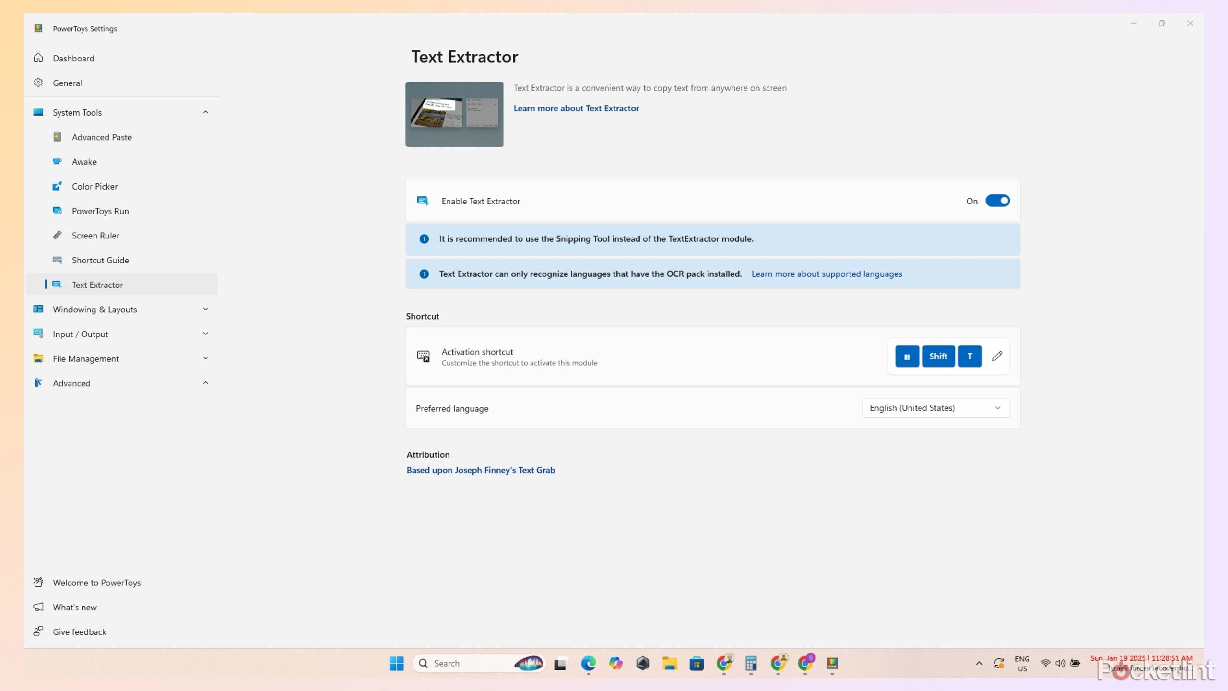Click the Advanced group icon
This screenshot has width=1228, height=691.
[38, 383]
